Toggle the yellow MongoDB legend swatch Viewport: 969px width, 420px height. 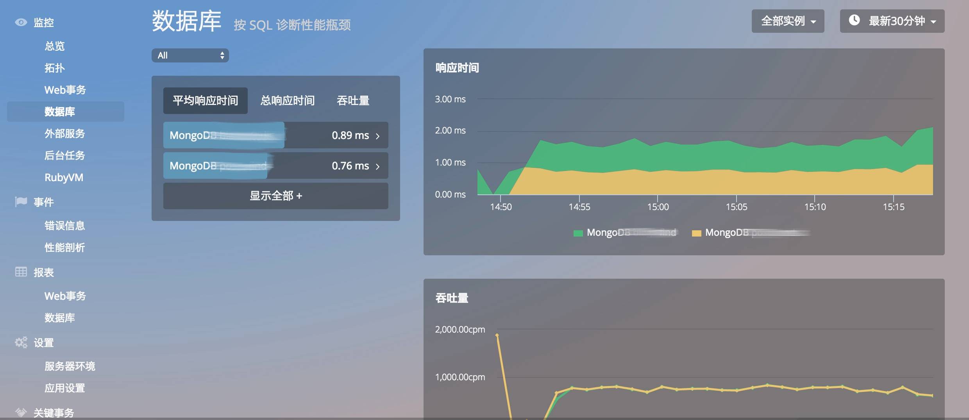(697, 233)
